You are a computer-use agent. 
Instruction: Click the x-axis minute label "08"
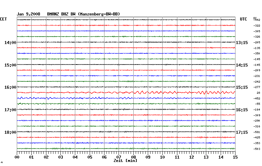[x=133, y=157]
